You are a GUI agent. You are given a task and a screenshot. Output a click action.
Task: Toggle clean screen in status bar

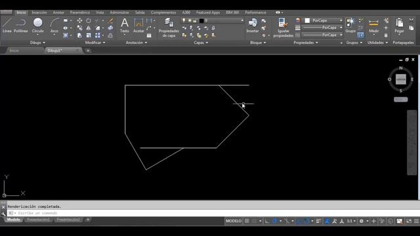tap(409, 221)
